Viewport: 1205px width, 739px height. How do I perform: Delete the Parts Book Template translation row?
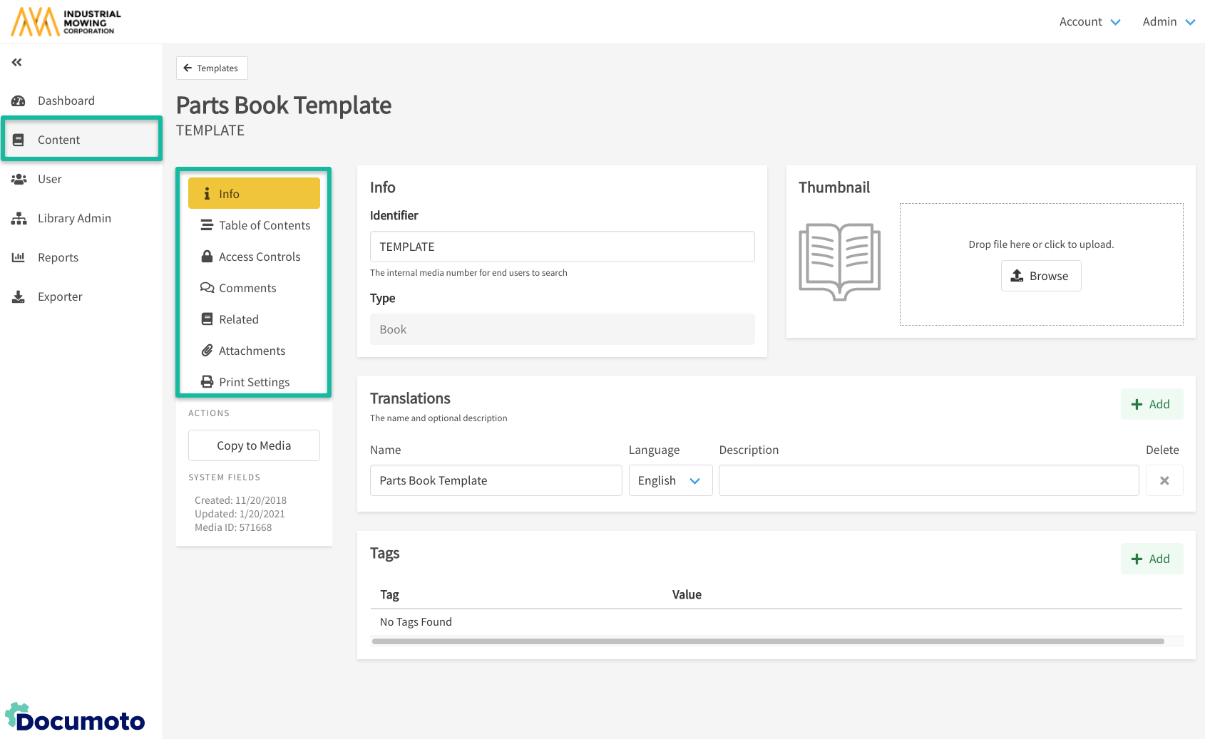coord(1164,481)
